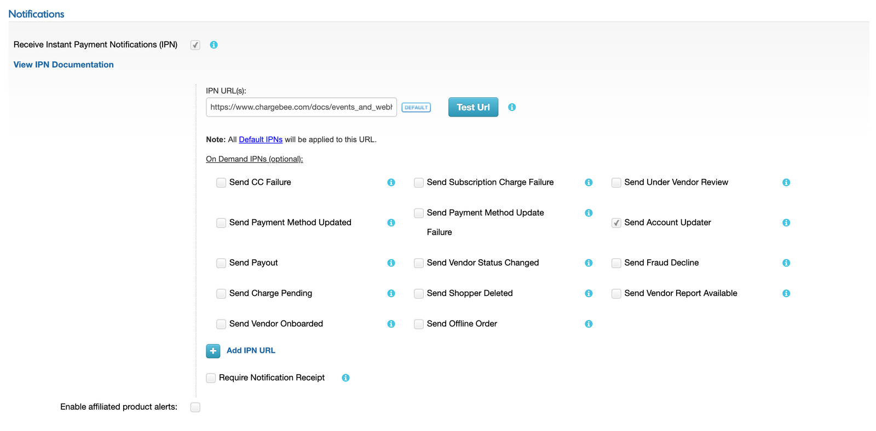Image resolution: width=876 pixels, height=431 pixels.
Task: View info icon for Send Vendor Status Changed
Action: 589,263
